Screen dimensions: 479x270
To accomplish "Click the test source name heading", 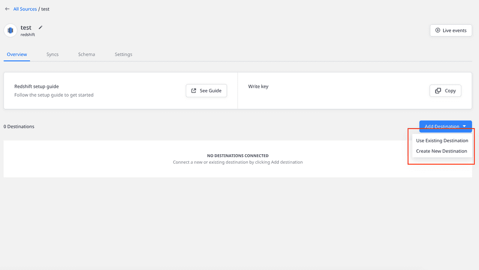I will [x=26, y=28].
